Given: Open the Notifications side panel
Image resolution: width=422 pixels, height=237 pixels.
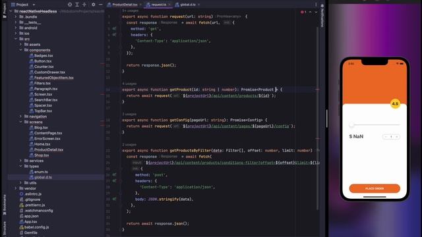Looking at the screenshot, I should click(322, 16).
